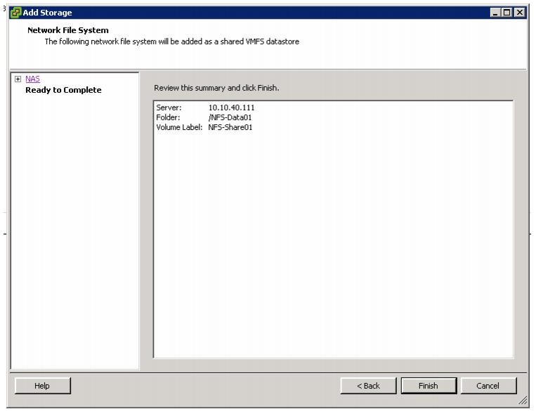Viewport: 536px width, 416px height.
Task: Minimize the Add Storage dialog
Action: click(x=495, y=13)
